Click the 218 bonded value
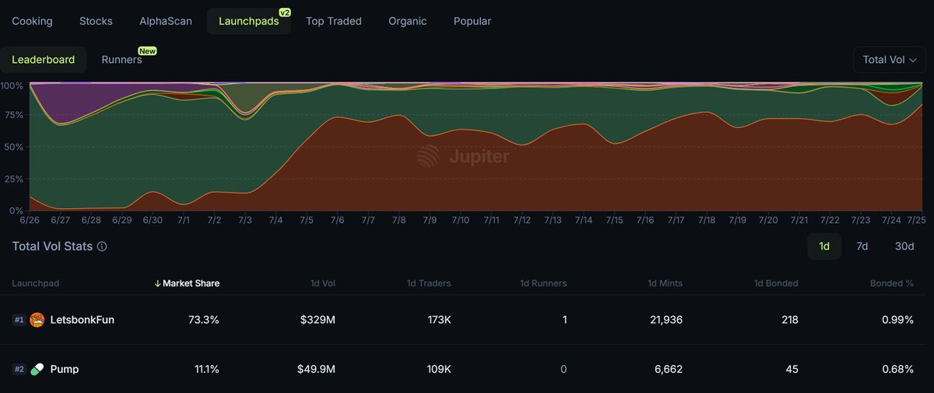934x393 pixels. (x=789, y=320)
